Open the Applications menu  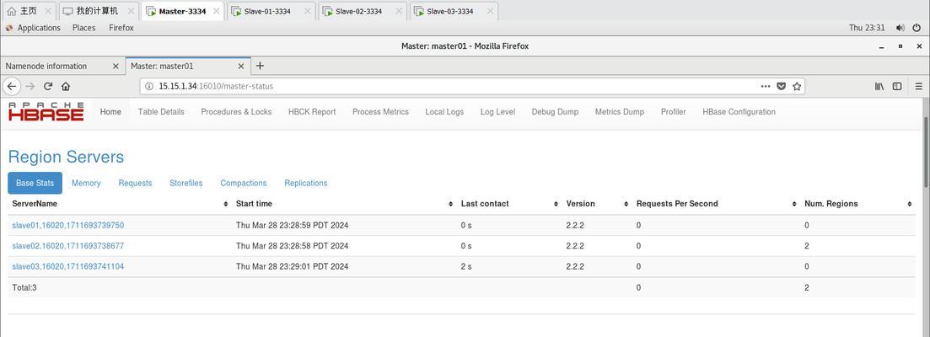coord(33,28)
